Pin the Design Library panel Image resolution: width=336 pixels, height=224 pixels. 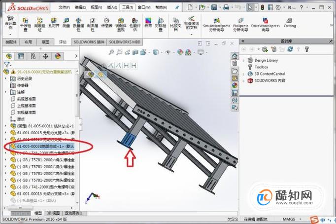tap(331, 41)
